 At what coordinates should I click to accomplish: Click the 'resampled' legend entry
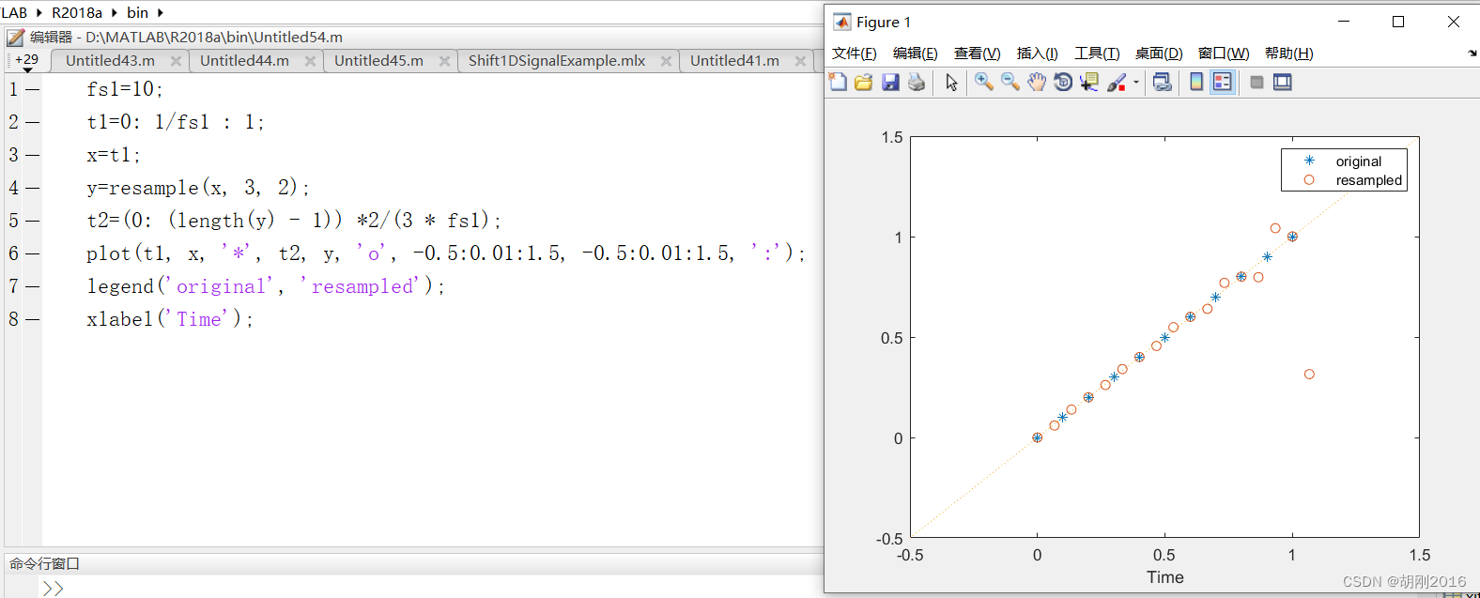point(1368,180)
